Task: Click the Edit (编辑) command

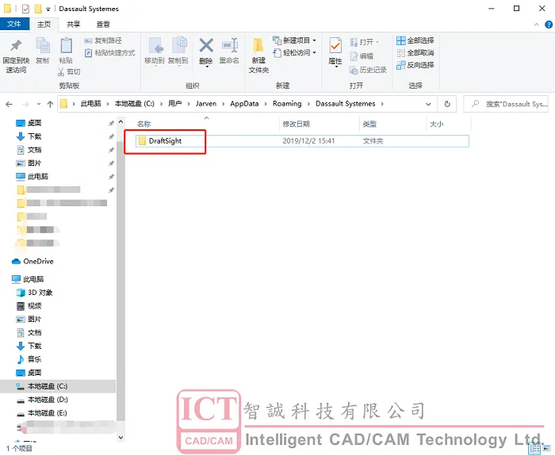Action: coord(362,56)
